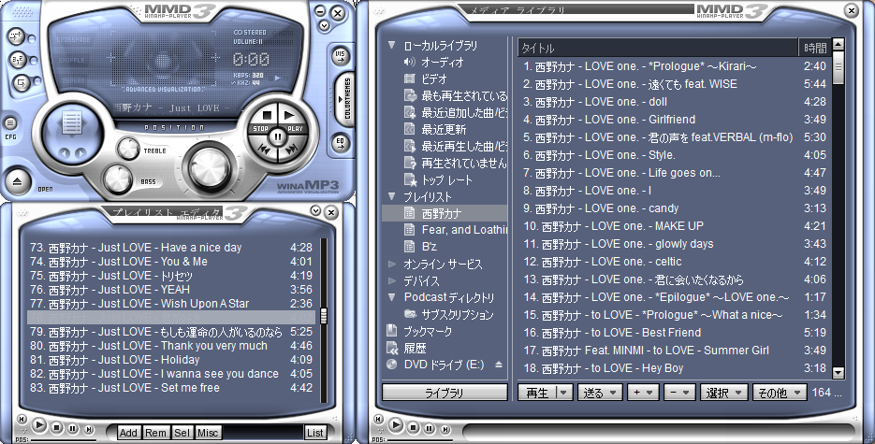Open the CFG config menu button
Viewport: 875px width, 444px height.
point(10,123)
